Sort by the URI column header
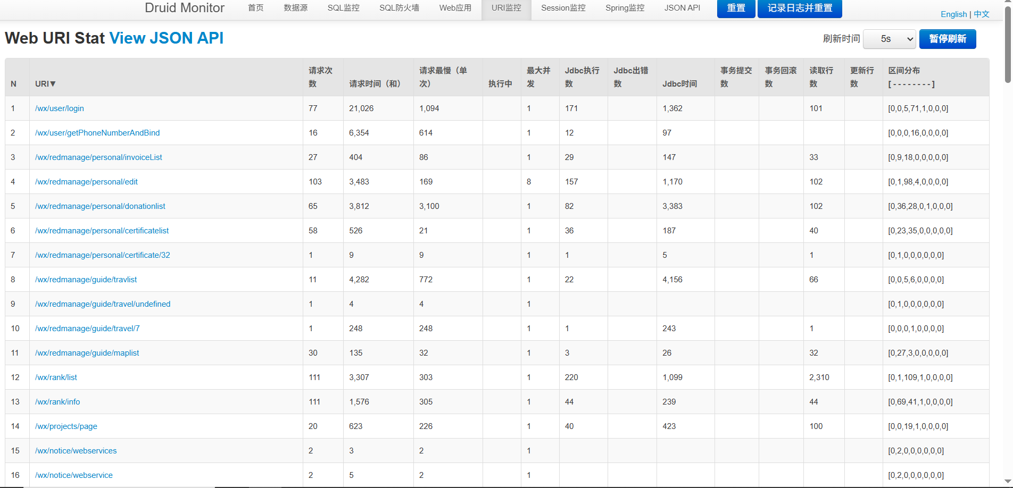 (x=45, y=83)
